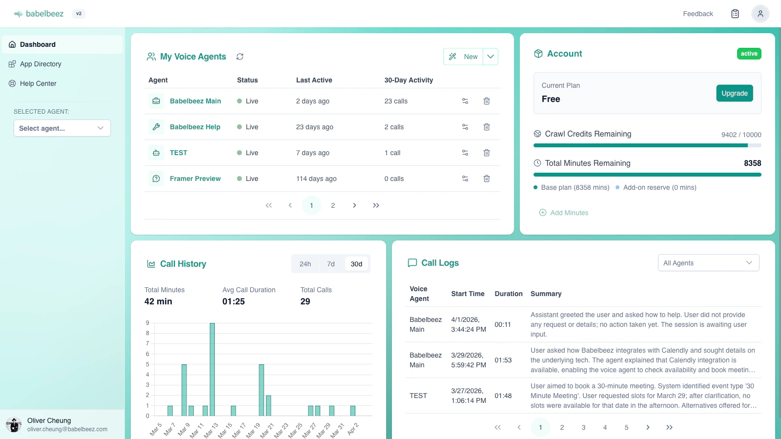
Task: Open the Babelbeez Main agent link
Action: click(195, 101)
